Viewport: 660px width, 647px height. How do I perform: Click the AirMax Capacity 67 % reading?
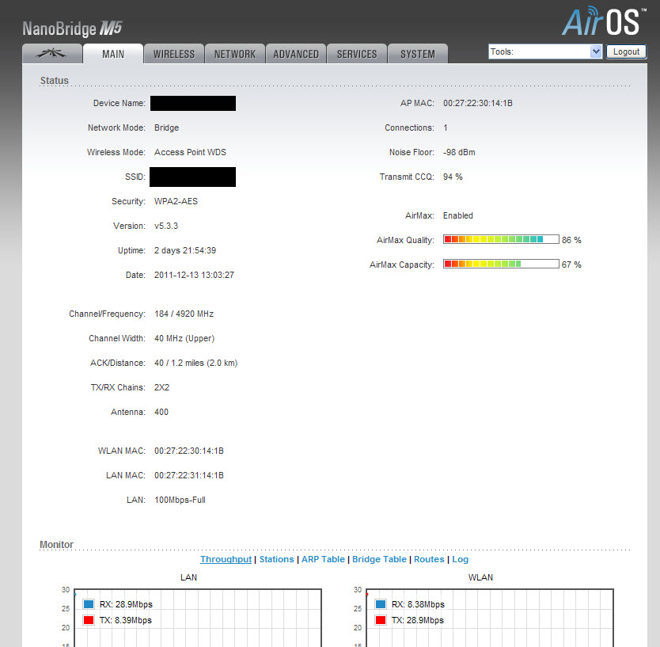click(x=571, y=265)
